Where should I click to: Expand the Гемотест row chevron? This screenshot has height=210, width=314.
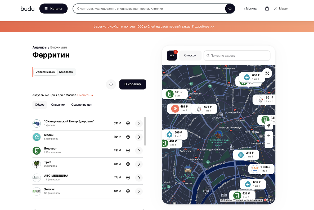coord(139,151)
